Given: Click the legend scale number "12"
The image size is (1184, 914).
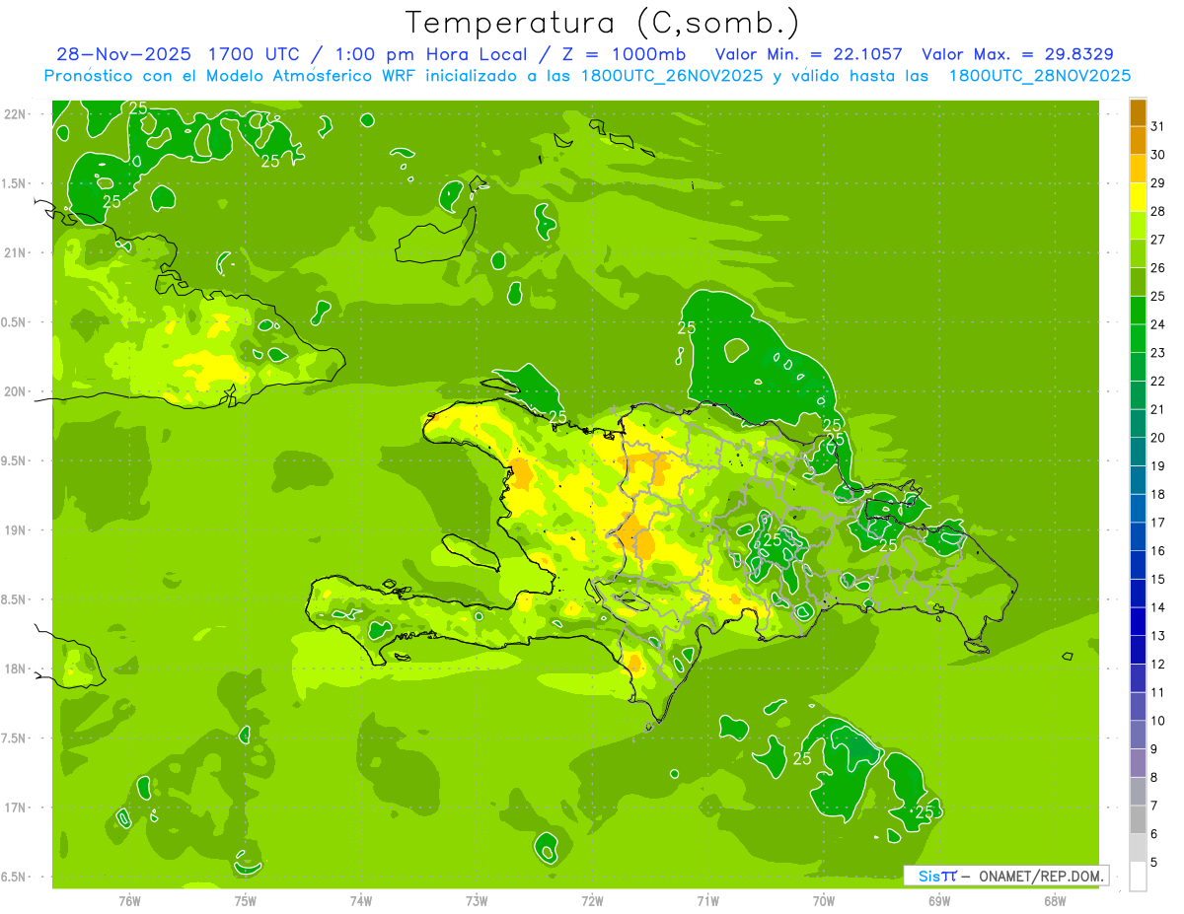Looking at the screenshot, I should [1158, 665].
